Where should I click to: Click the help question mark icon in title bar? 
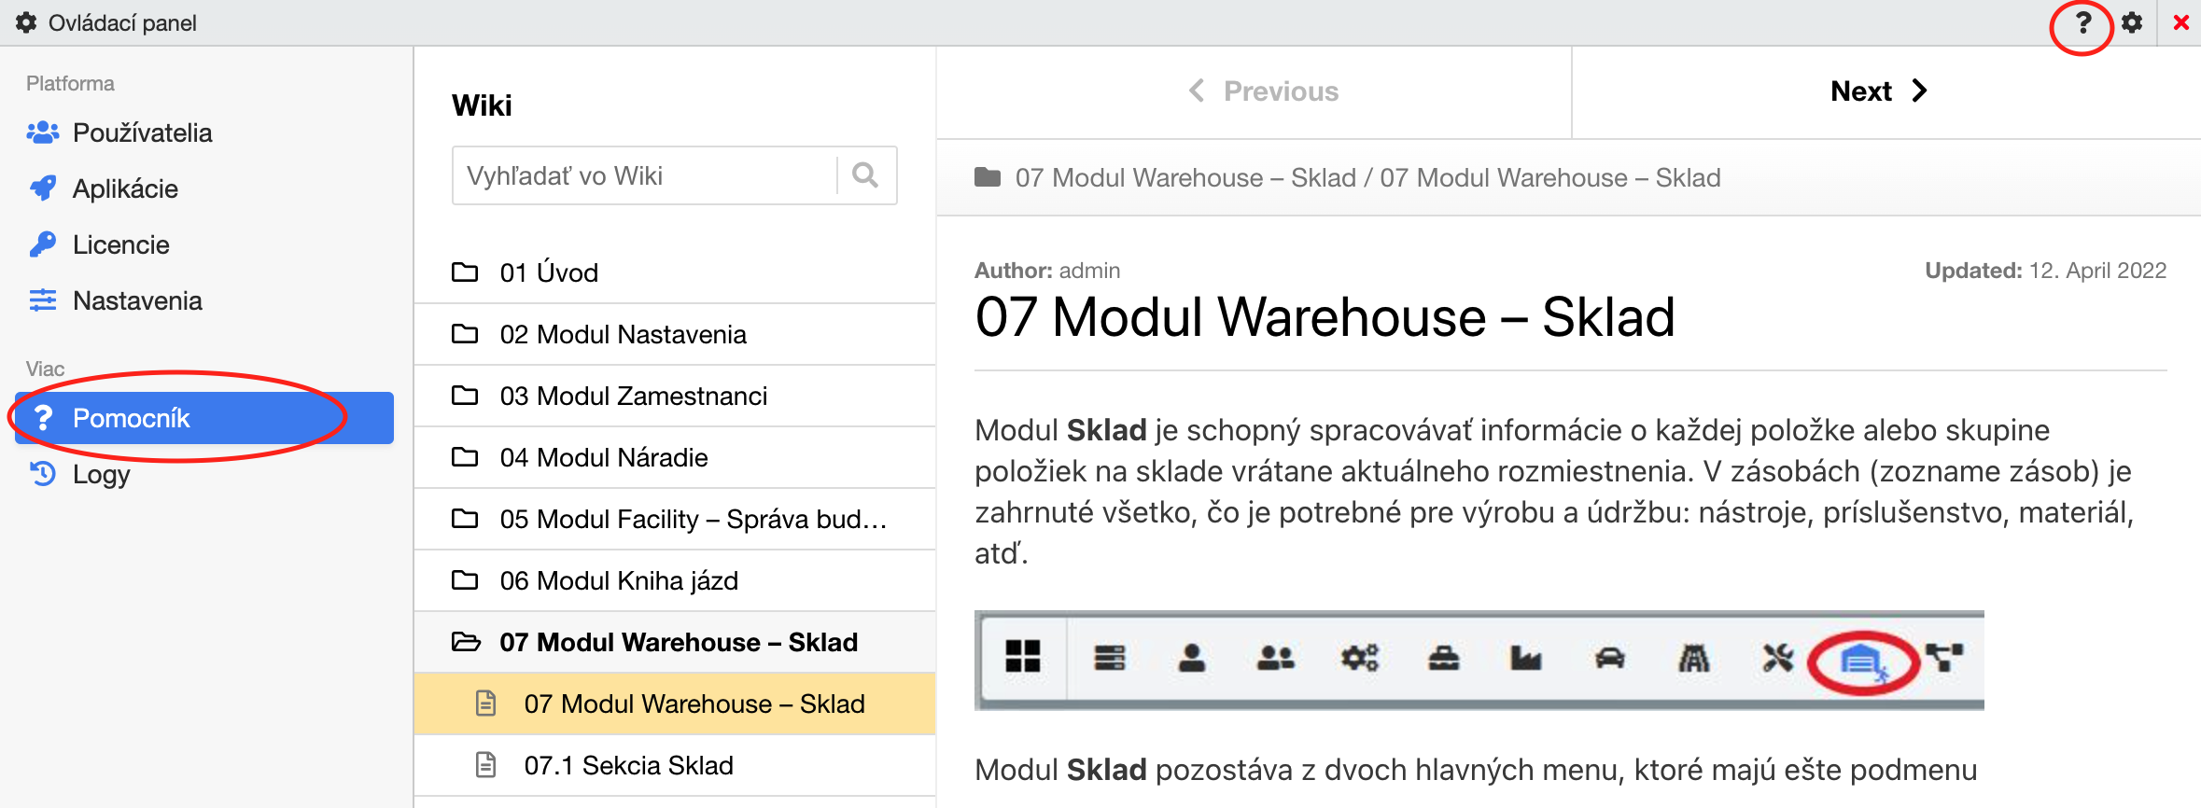2082,23
